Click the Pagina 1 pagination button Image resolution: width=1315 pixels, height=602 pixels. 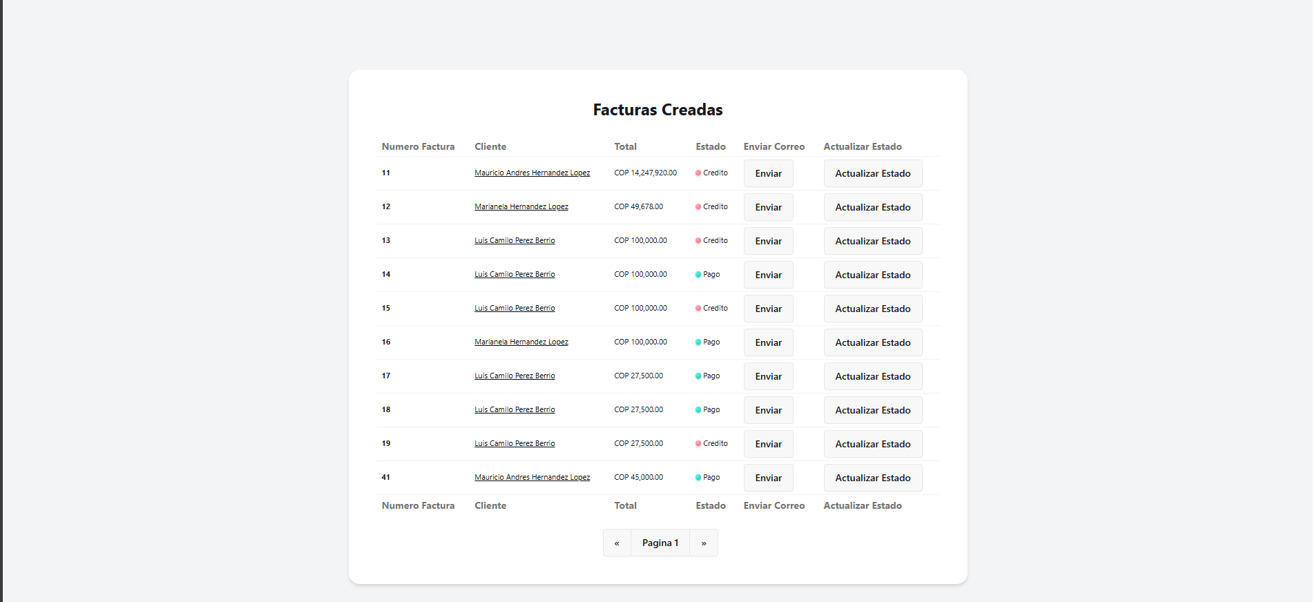coord(660,543)
